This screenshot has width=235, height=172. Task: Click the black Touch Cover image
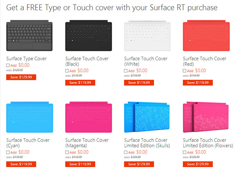click(x=88, y=35)
